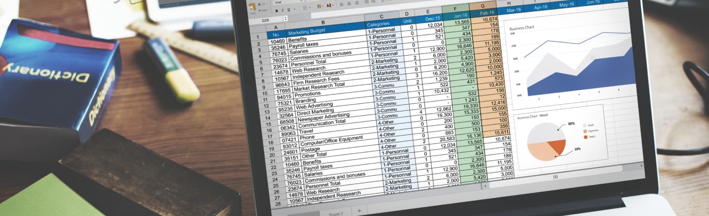
Task: Align text left with the toolbar icon
Action: point(342,4)
